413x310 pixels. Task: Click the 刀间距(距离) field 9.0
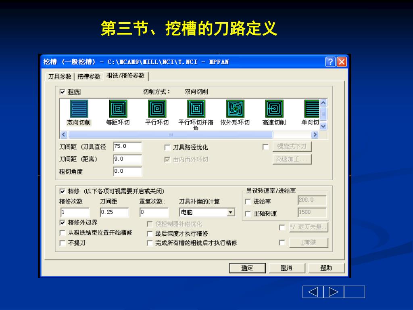[128, 159]
